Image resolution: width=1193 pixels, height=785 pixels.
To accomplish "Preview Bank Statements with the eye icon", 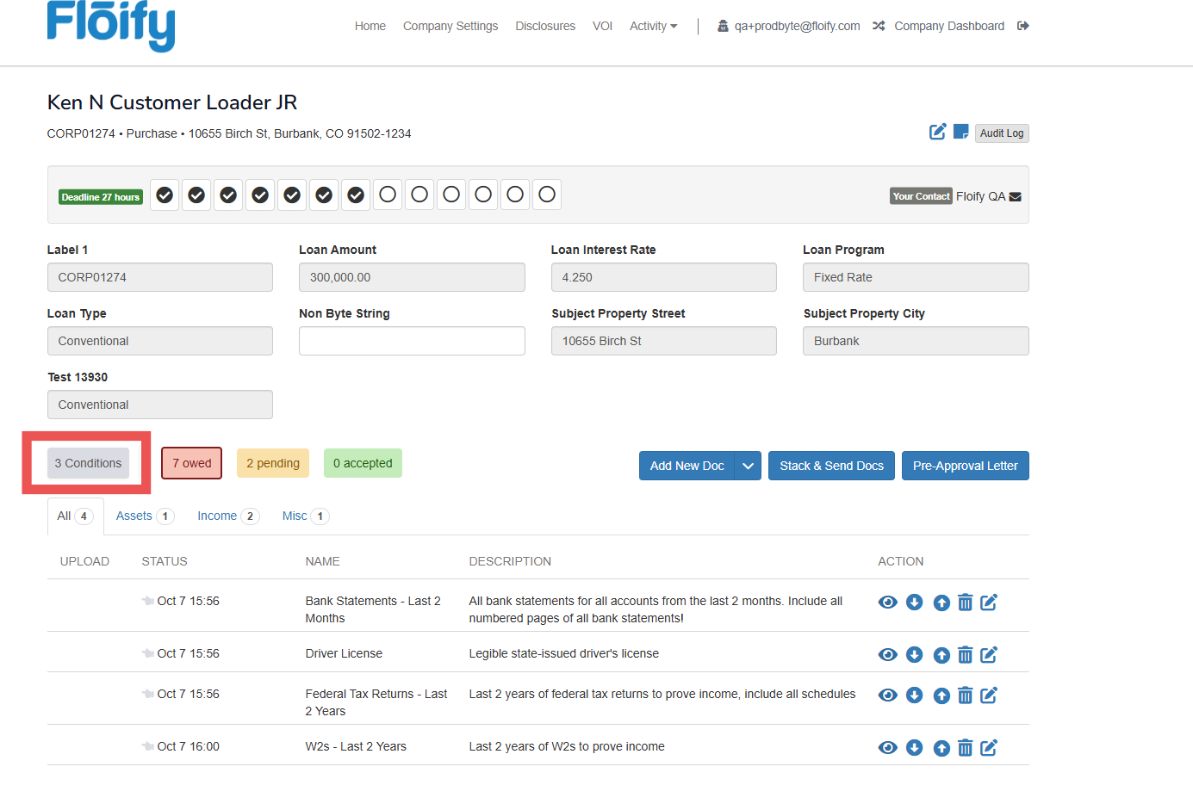I will coord(887,603).
